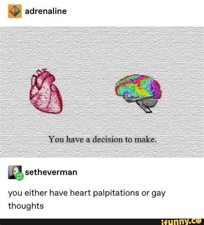This screenshot has height=225, width=204.
Task: Click the black footer bar left of ifunny
Action: 80,222
